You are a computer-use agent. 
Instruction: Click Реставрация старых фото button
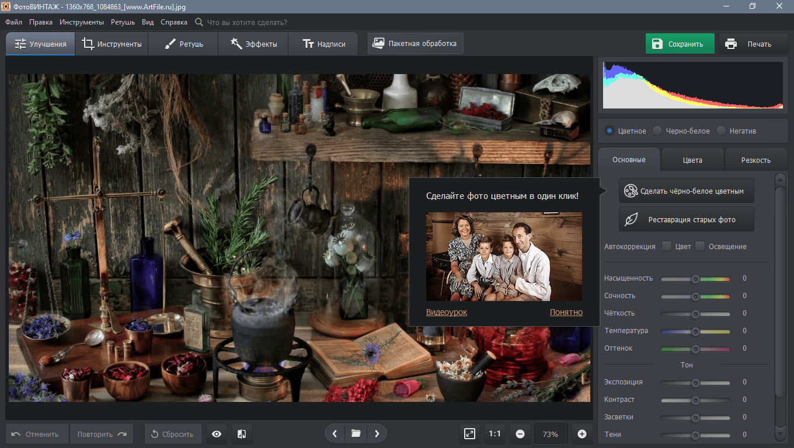pyautogui.click(x=686, y=219)
